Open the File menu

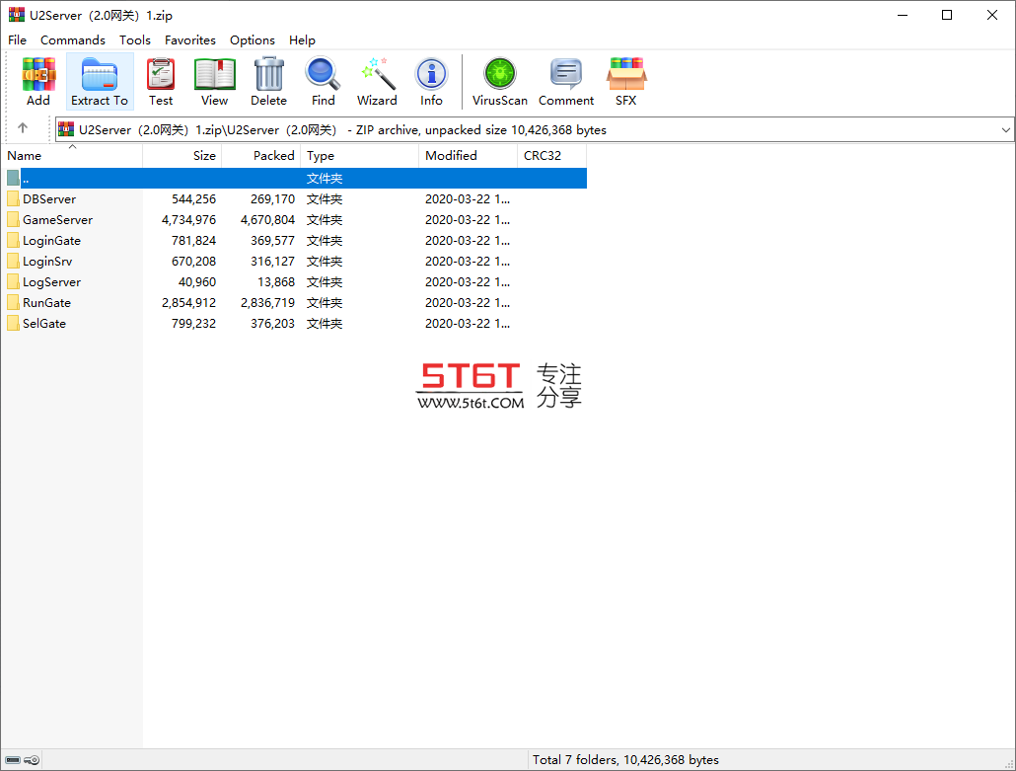pos(18,40)
